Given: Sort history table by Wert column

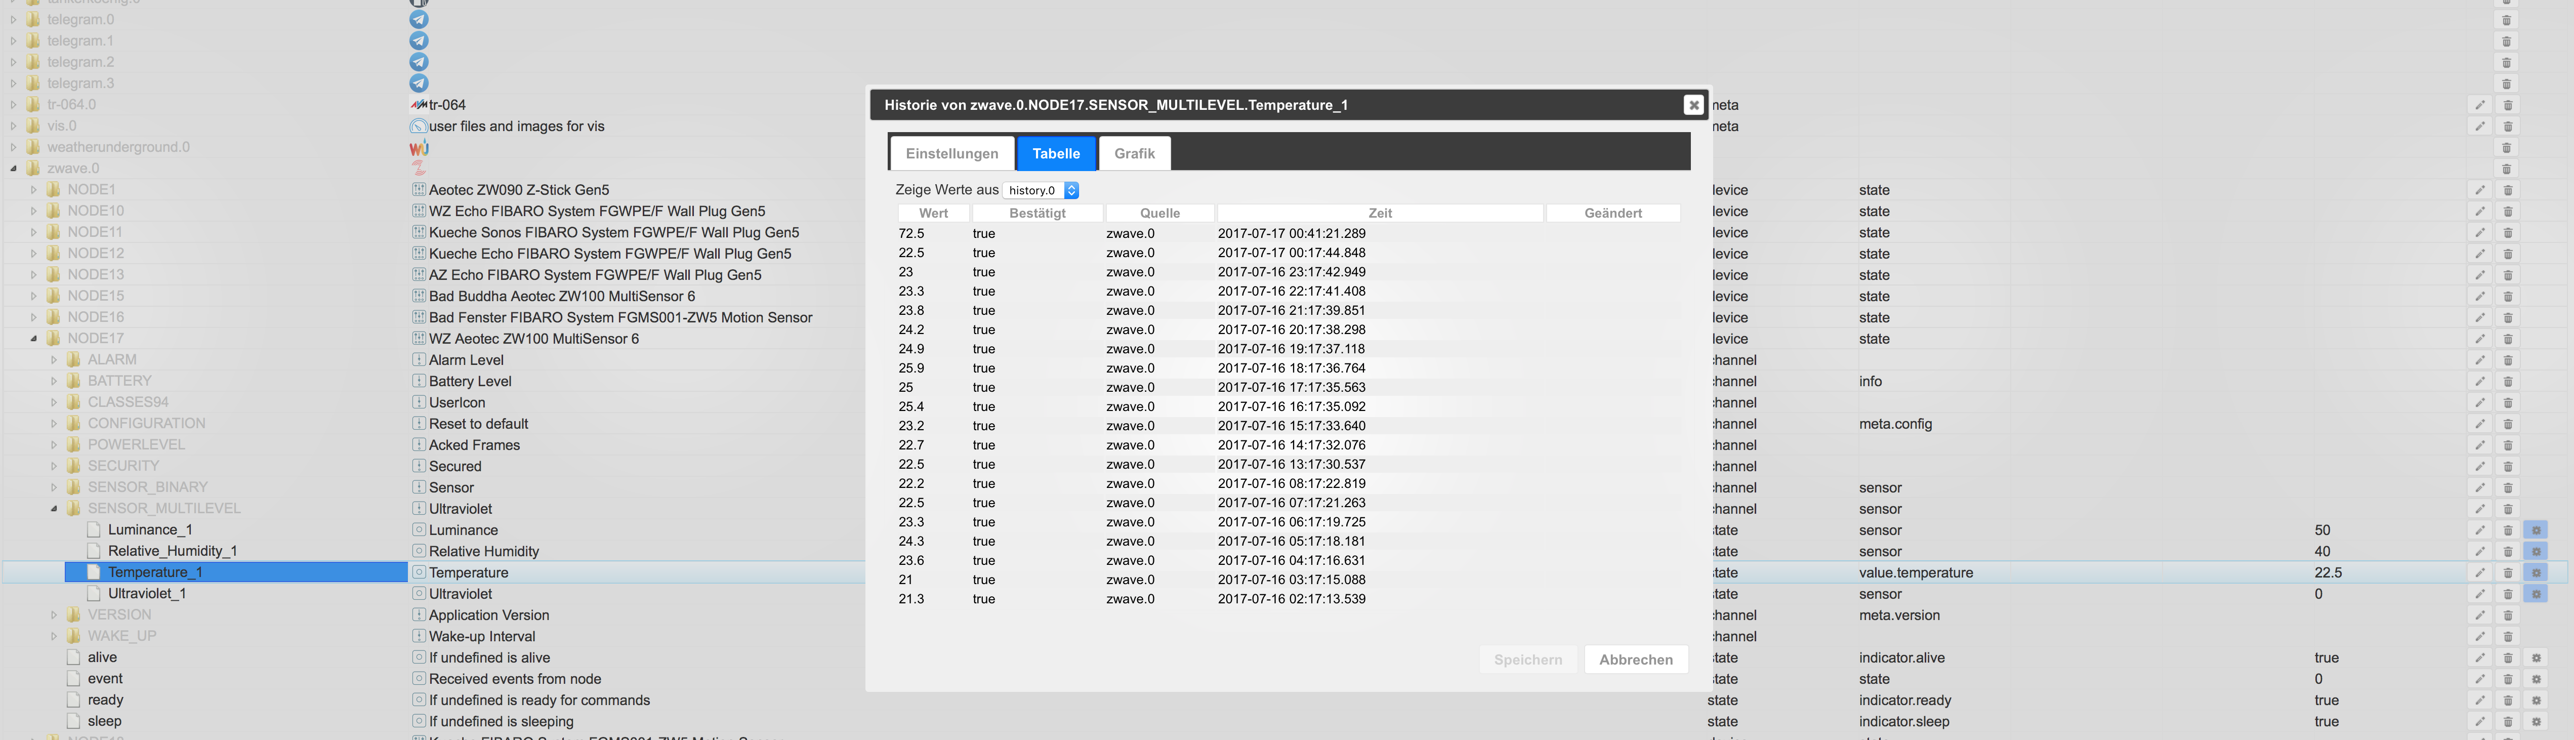Looking at the screenshot, I should pyautogui.click(x=933, y=213).
